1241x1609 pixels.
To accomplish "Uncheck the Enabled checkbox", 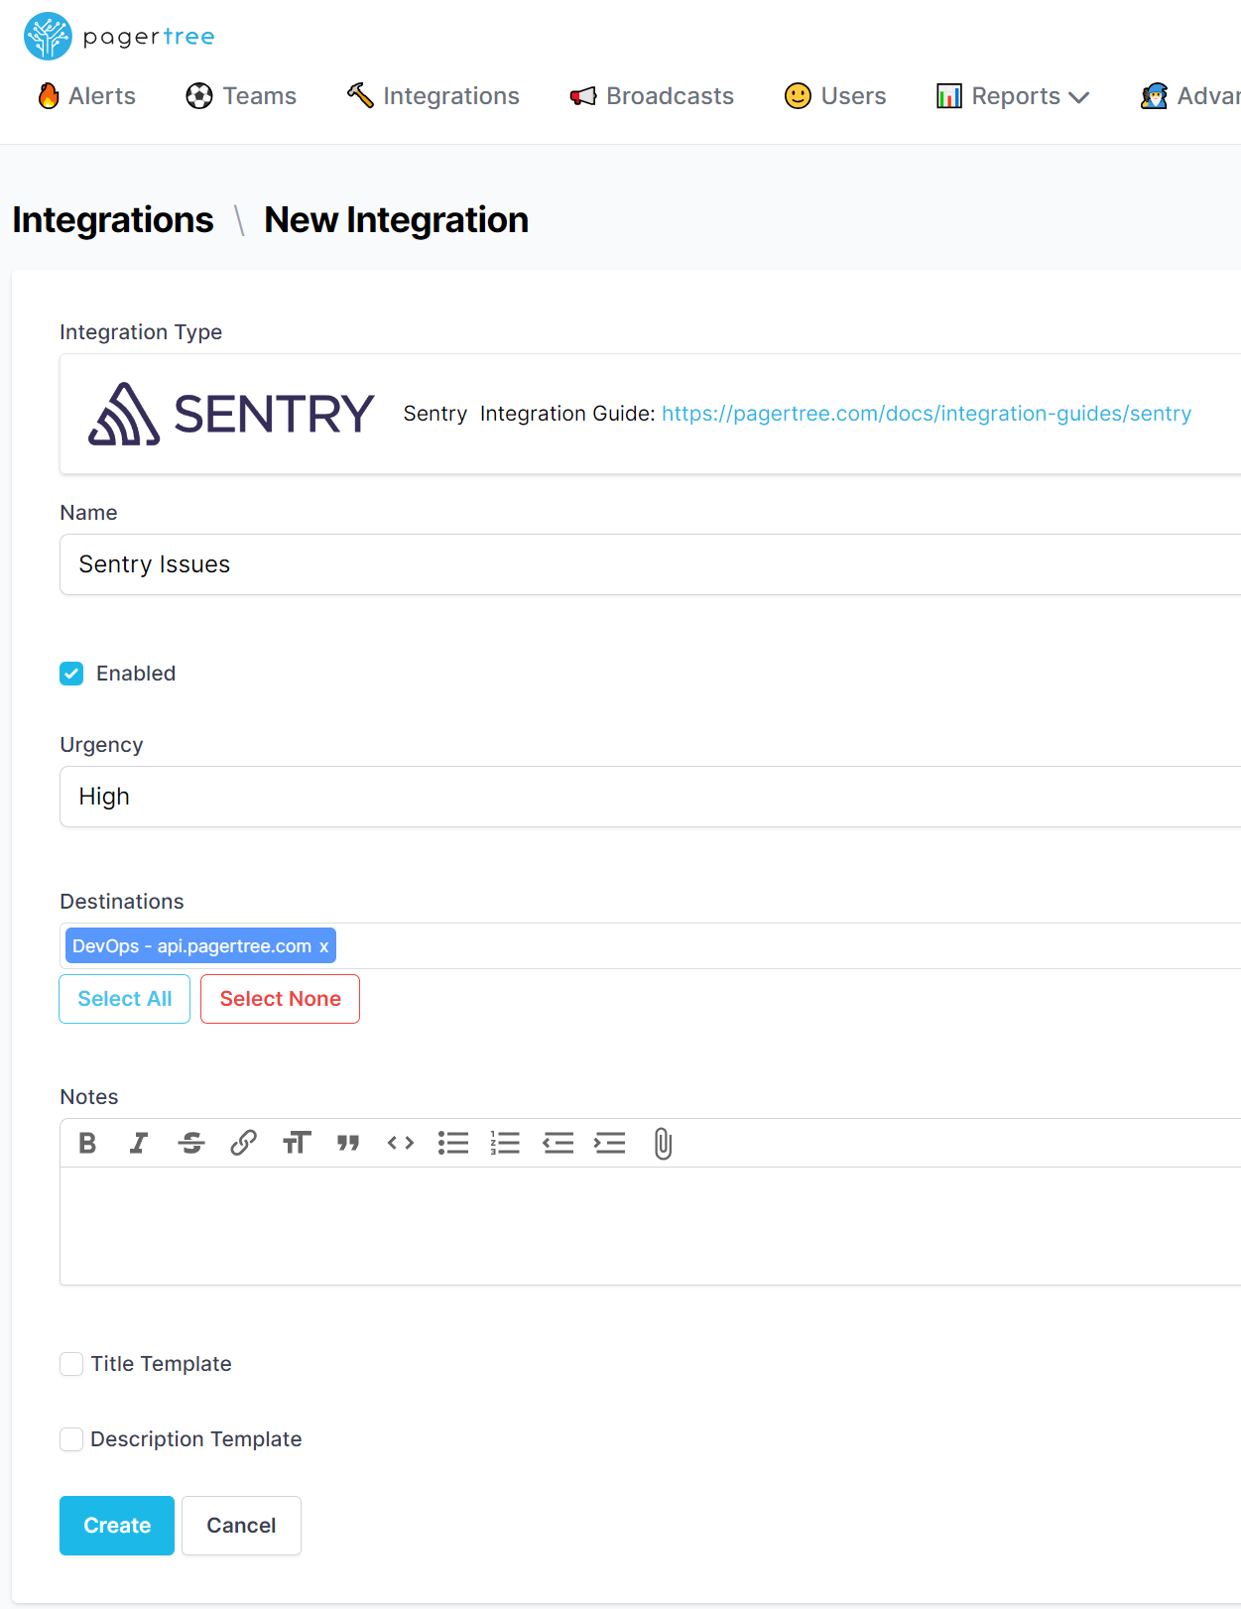I will click(x=71, y=674).
